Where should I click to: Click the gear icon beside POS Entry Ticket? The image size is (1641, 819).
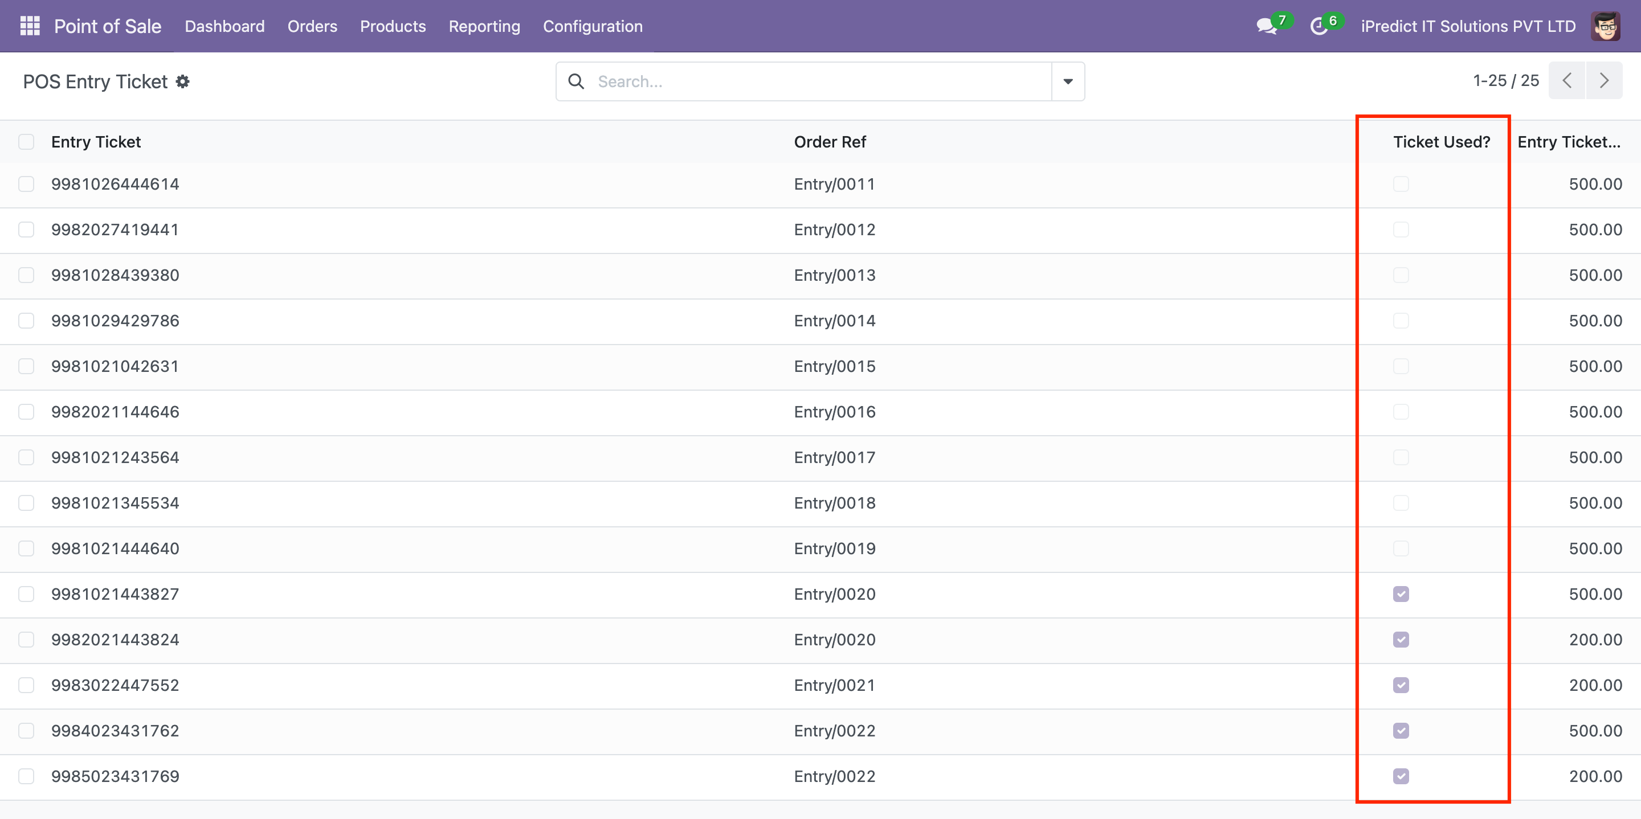pyautogui.click(x=183, y=81)
